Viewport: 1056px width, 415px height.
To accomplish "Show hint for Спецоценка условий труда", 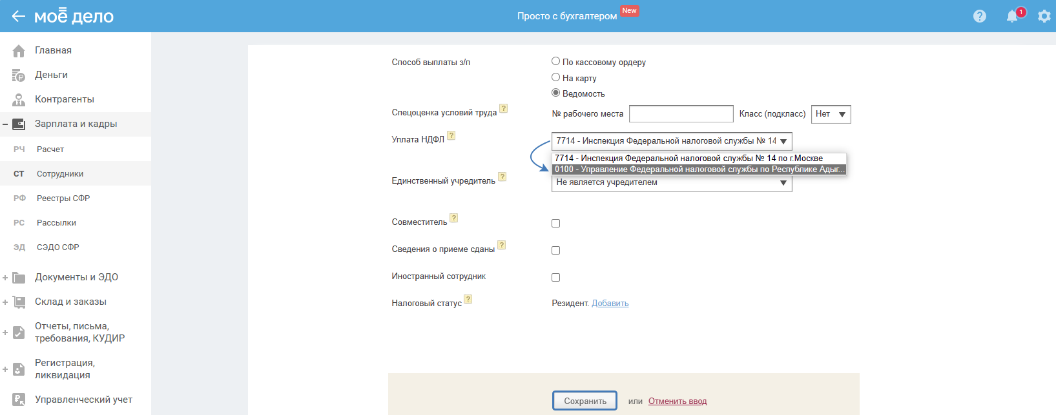I will [x=504, y=109].
